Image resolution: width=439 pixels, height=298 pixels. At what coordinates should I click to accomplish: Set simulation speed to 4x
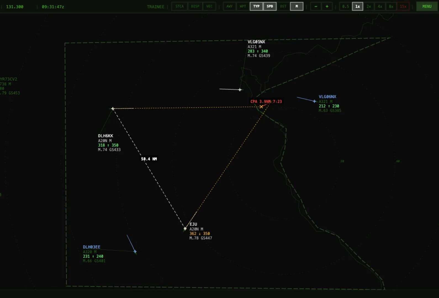(x=380, y=6)
